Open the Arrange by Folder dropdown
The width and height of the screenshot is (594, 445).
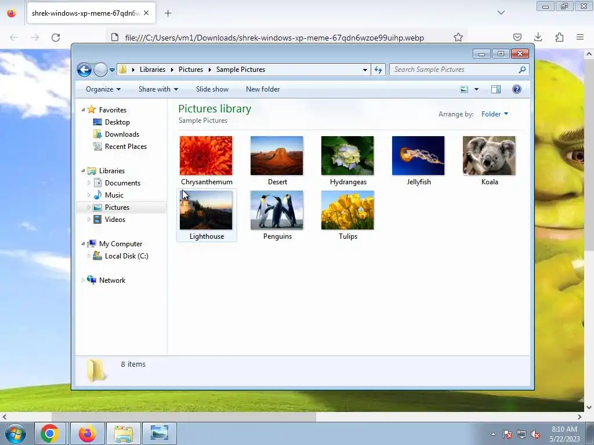[x=495, y=114]
